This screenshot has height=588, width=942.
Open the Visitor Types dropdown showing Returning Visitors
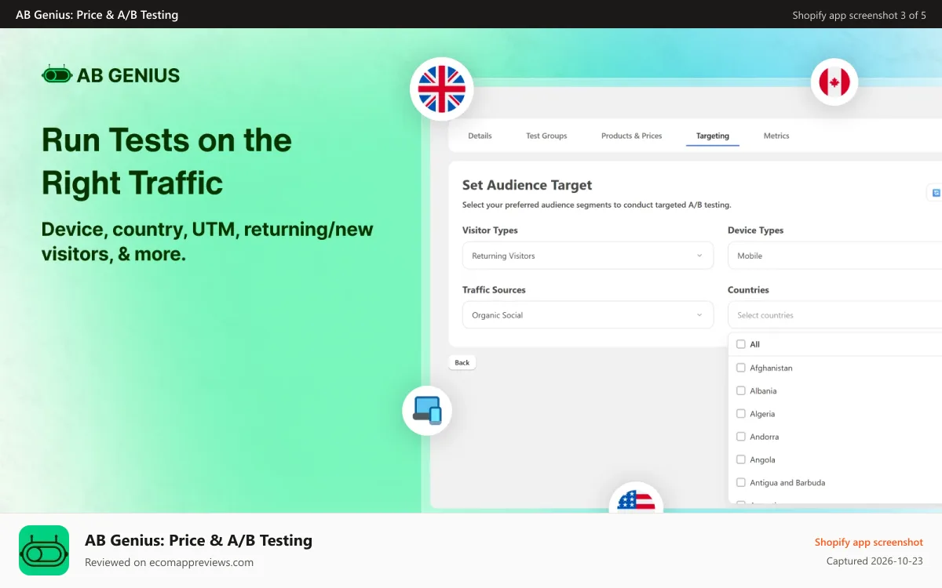pyautogui.click(x=588, y=256)
